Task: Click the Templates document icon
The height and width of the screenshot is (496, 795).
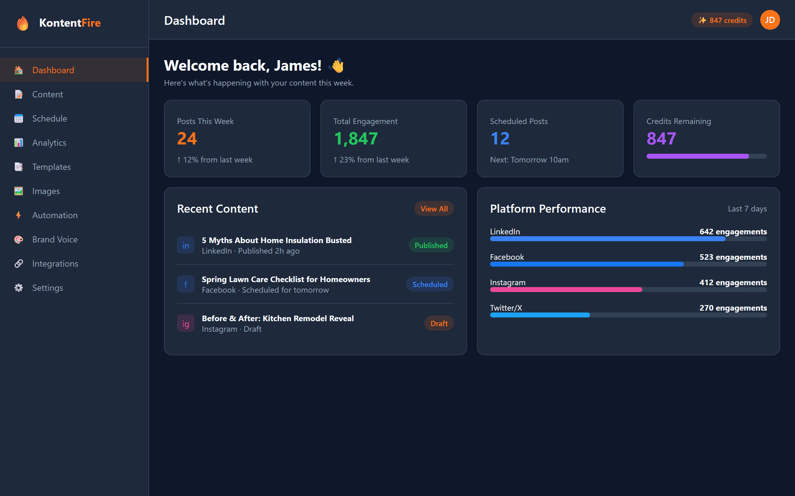Action: click(x=19, y=167)
